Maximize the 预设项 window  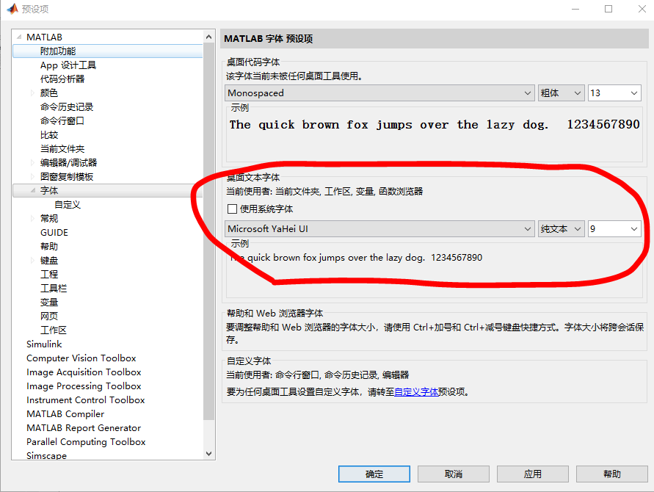click(x=608, y=9)
